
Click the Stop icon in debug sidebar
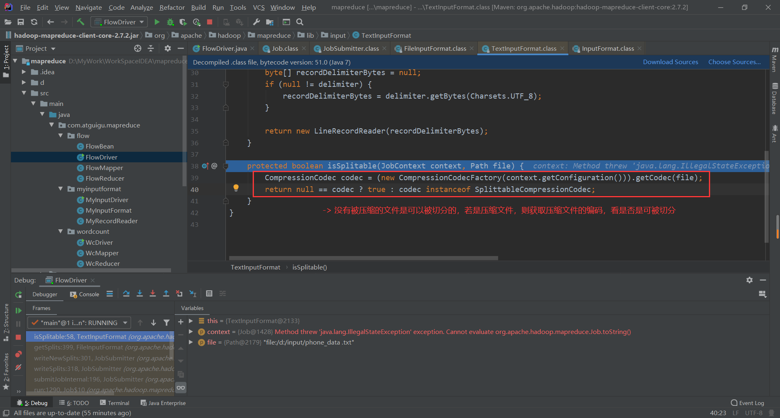(18, 337)
